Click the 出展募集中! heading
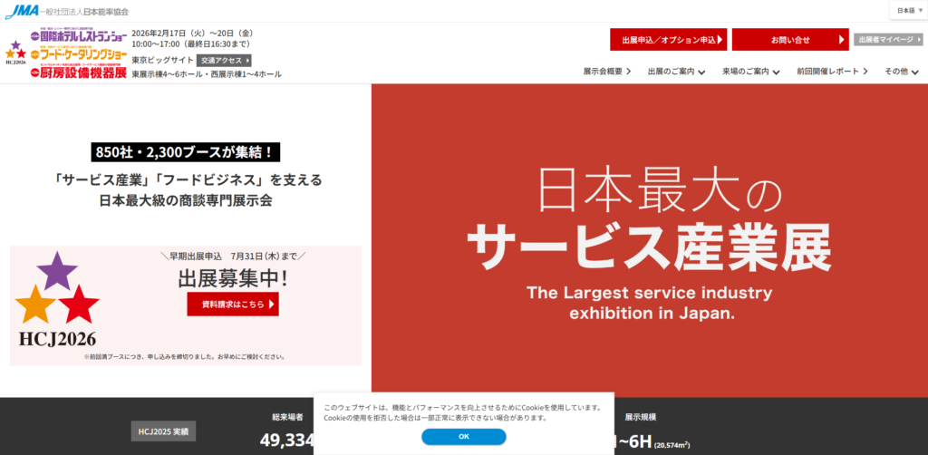The image size is (928, 455). click(x=233, y=278)
